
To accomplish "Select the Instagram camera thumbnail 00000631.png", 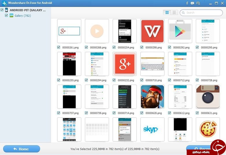I will coord(208,97).
